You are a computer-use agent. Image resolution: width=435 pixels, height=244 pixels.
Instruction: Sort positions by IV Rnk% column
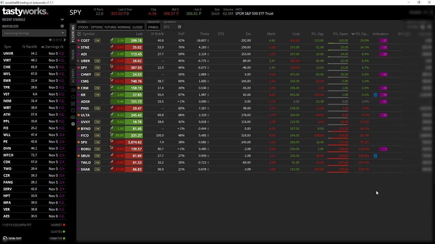[x=157, y=34]
